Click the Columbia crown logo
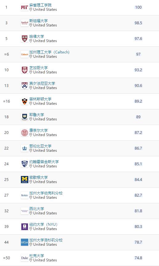Screen dimensions: 159x266 25,148
